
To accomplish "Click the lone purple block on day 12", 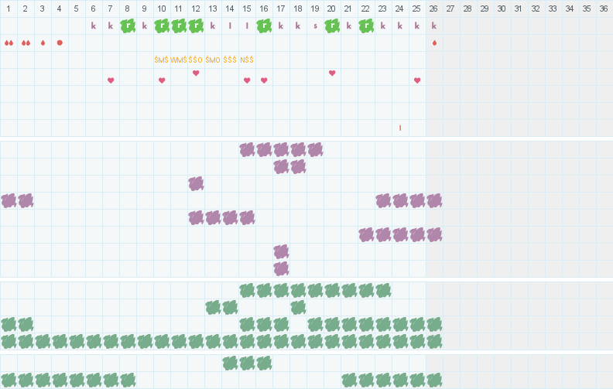I will coord(196,183).
